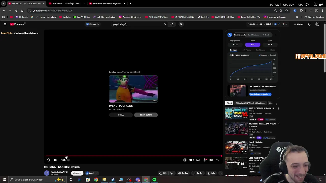Open BarisYTB | Kick bookmark
This screenshot has width=326, height=183.
click(x=82, y=17)
